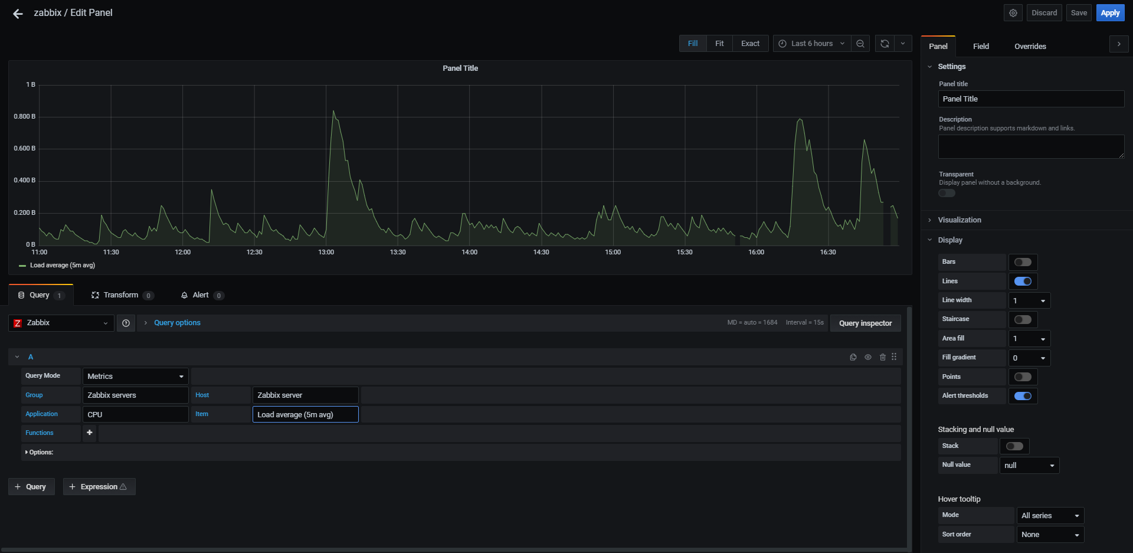The height and width of the screenshot is (553, 1133).
Task: Select the Fill view mode
Action: pos(693,44)
